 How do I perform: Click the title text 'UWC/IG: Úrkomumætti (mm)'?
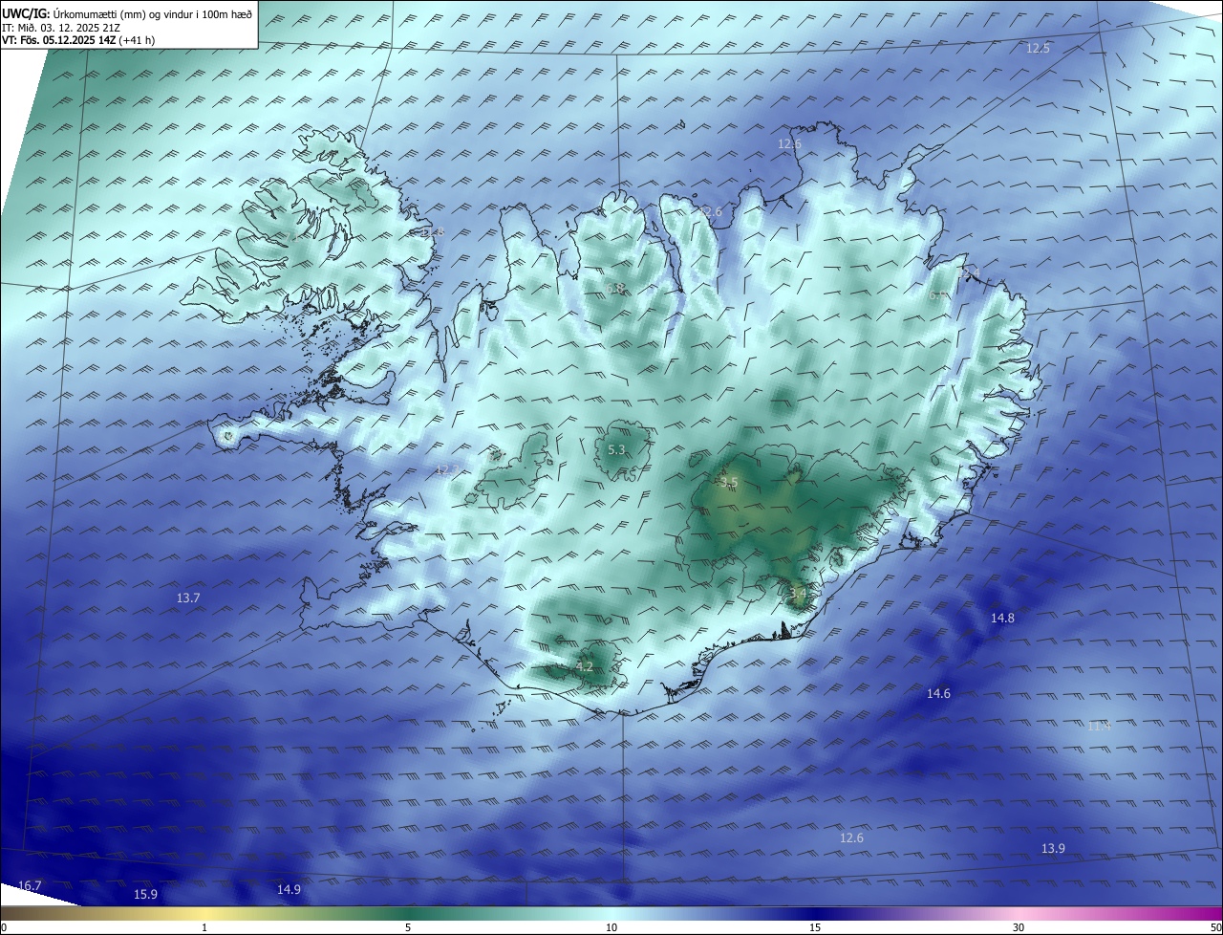(x=74, y=13)
